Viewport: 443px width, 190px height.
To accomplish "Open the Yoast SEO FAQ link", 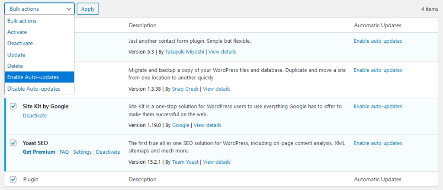I will (x=64, y=152).
